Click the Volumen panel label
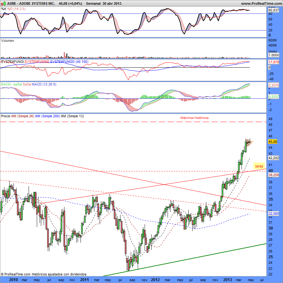Screen dimensions: 283x283 [x=8, y=41]
